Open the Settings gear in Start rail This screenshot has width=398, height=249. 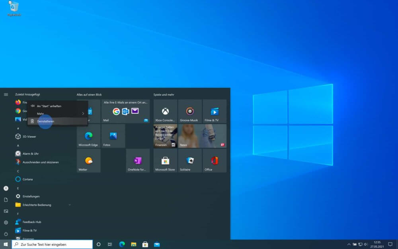(6, 223)
